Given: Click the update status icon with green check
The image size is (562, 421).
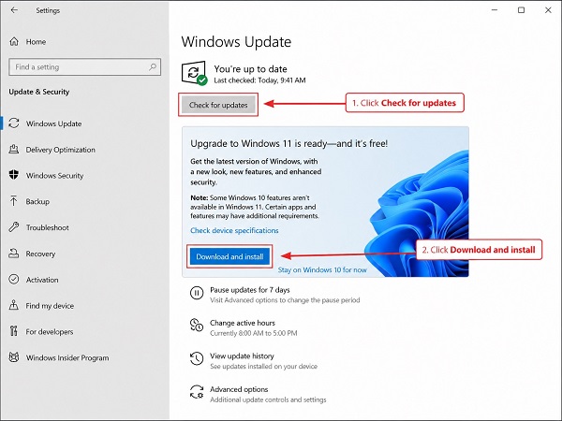Looking at the screenshot, I should pyautogui.click(x=194, y=73).
